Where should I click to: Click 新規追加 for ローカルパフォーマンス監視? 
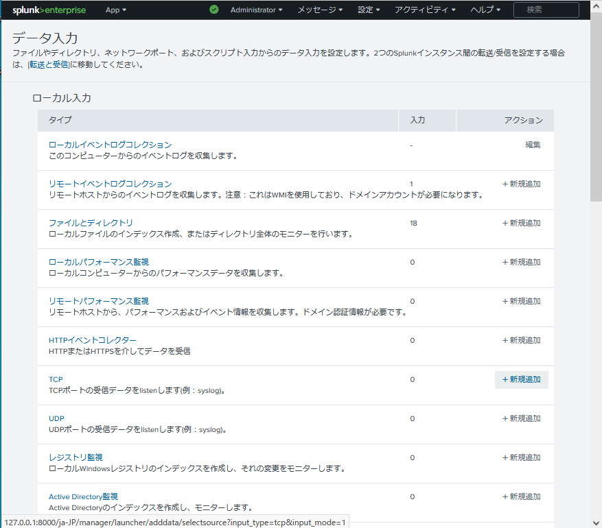(x=522, y=262)
